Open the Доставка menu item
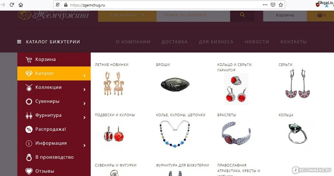This screenshot has height=176, width=334. pyautogui.click(x=175, y=42)
